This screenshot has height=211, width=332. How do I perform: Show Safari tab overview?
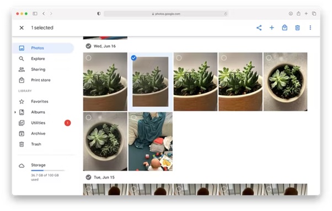(x=314, y=14)
